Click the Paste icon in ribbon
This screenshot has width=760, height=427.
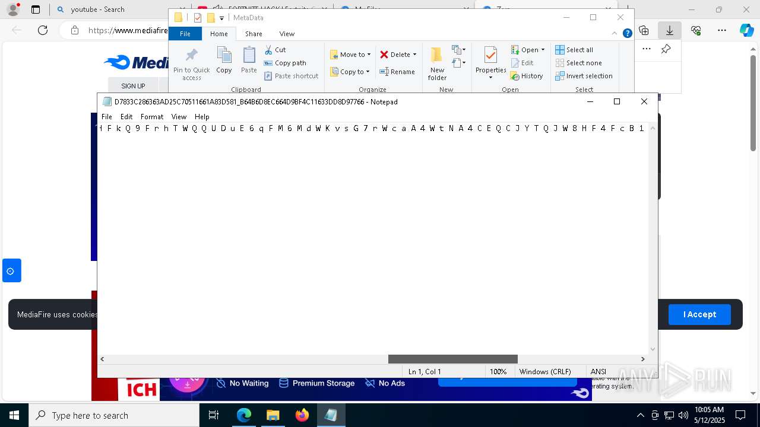pos(249,60)
